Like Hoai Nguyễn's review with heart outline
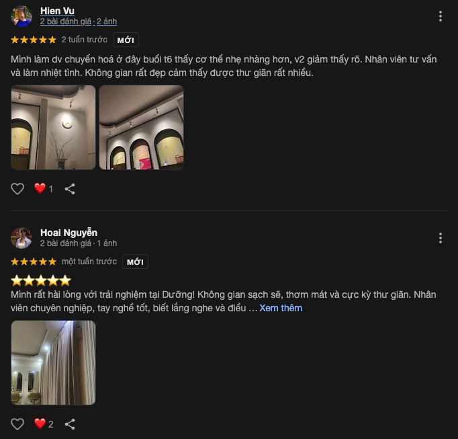The height and width of the screenshot is (439, 458). 17,424
